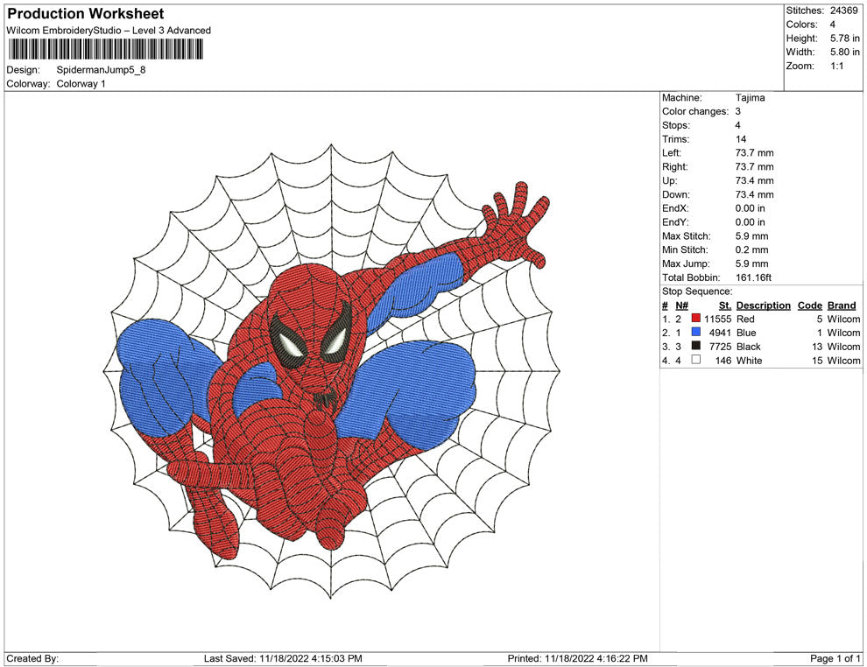The image size is (867, 667).
Task: Click the 'EndY:' label
Action: pyautogui.click(x=676, y=222)
